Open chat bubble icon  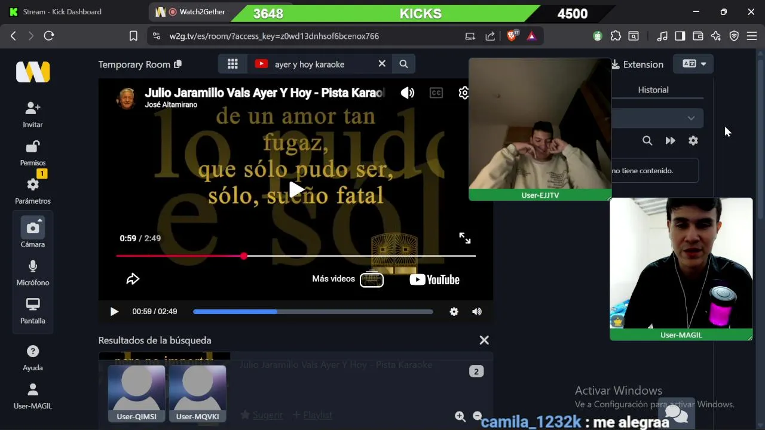pyautogui.click(x=677, y=413)
